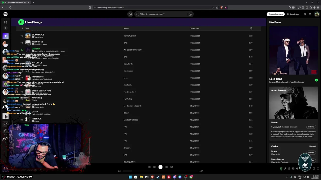Viewport: 321px width, 180px height.
Task: Open the browser extensions puzzle icon
Action: pos(290,7)
